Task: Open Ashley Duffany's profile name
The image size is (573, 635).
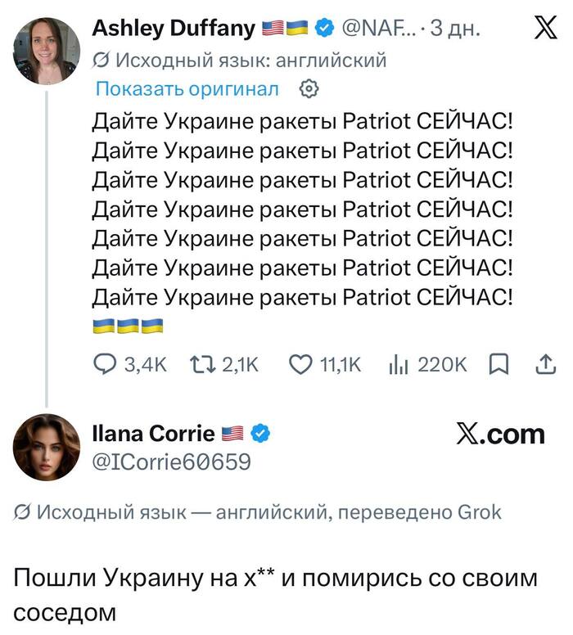Action: tap(174, 28)
